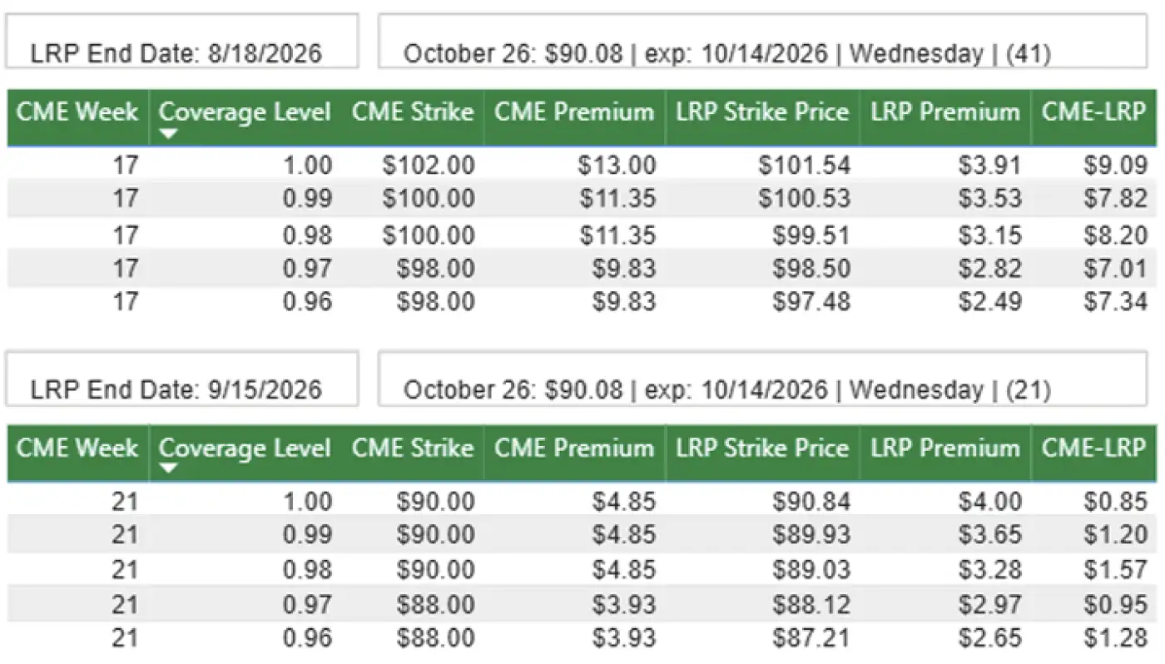Viewport: 1165px width, 664px height.
Task: Click CME Premium header in top table
Action: pos(574,112)
